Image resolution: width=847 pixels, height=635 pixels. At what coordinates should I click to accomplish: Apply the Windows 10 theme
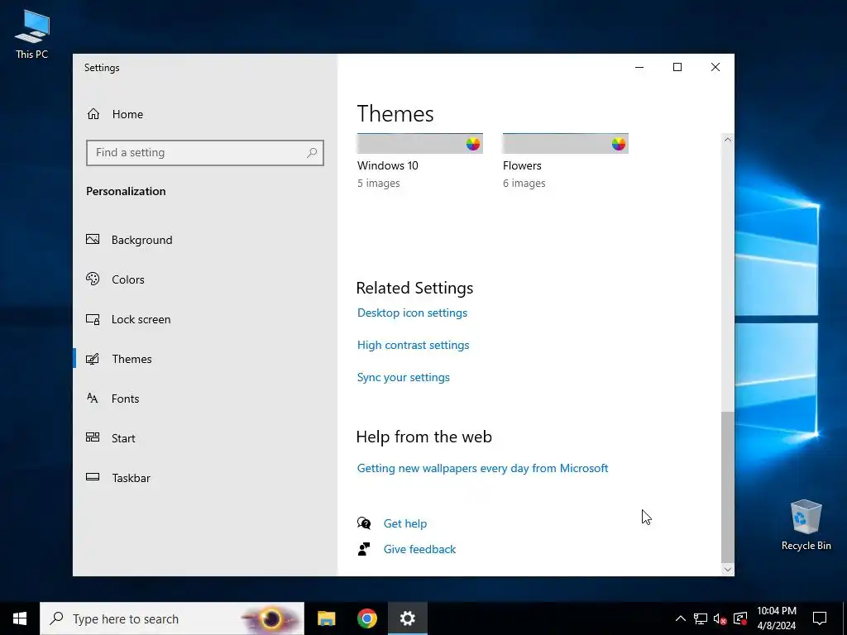point(419,161)
